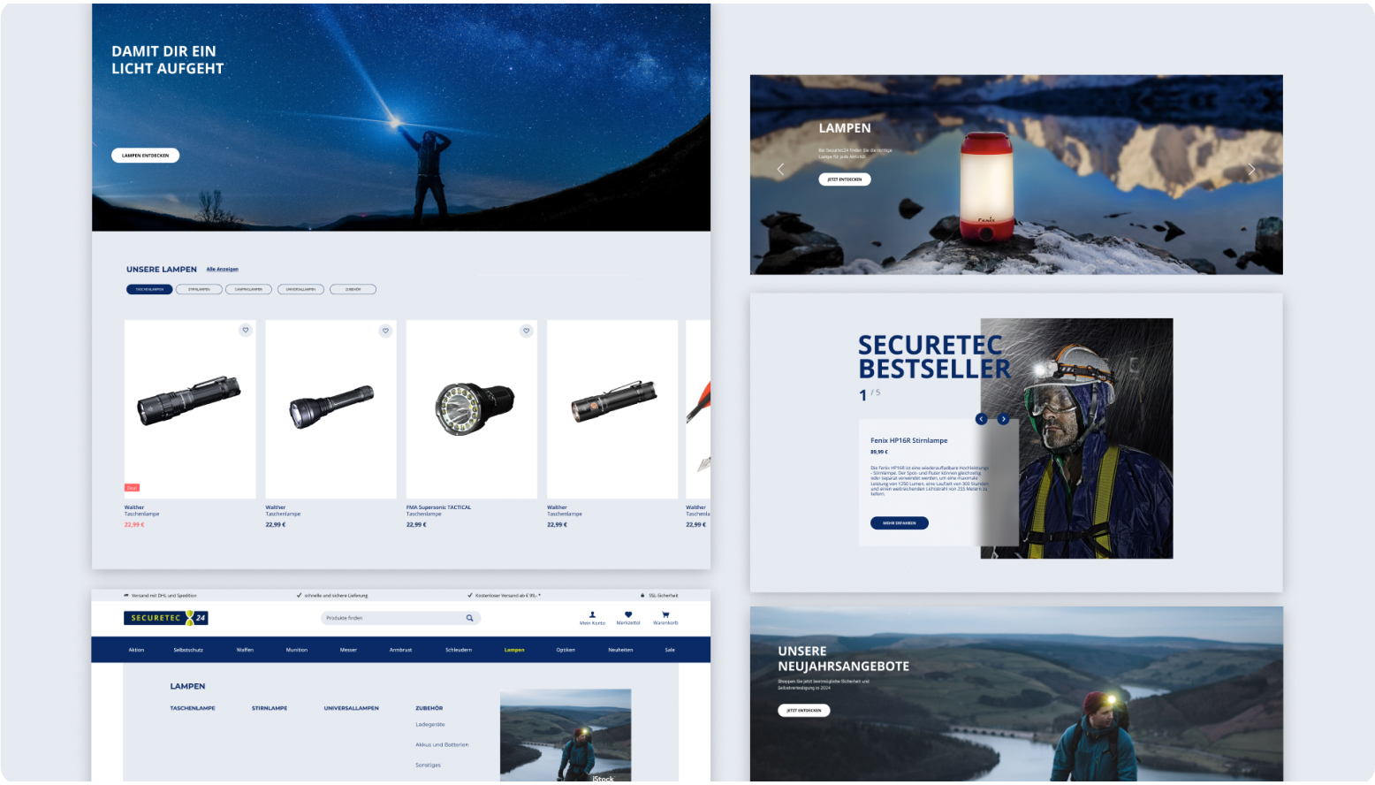Select the Taschenlampen filter pill

click(x=149, y=289)
